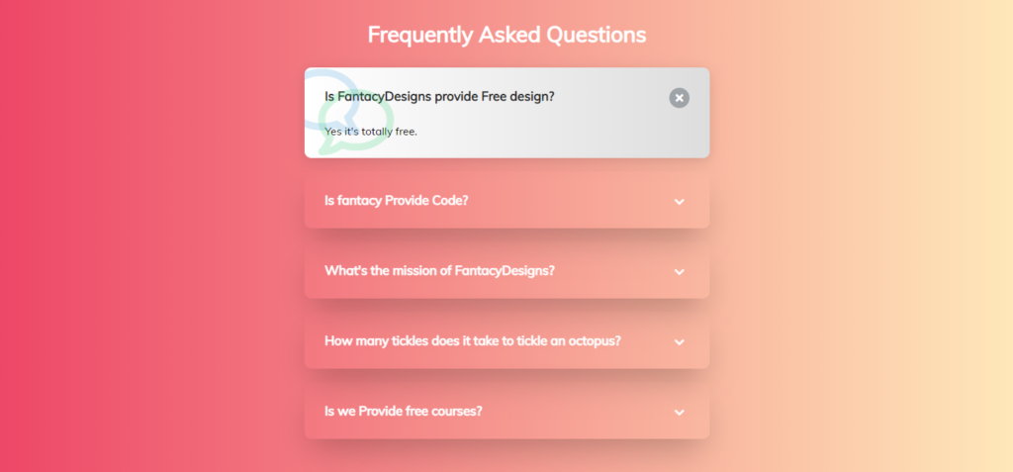The height and width of the screenshot is (472, 1013).
Task: Click 'Is we Provide free courses?' text
Action: tap(404, 412)
